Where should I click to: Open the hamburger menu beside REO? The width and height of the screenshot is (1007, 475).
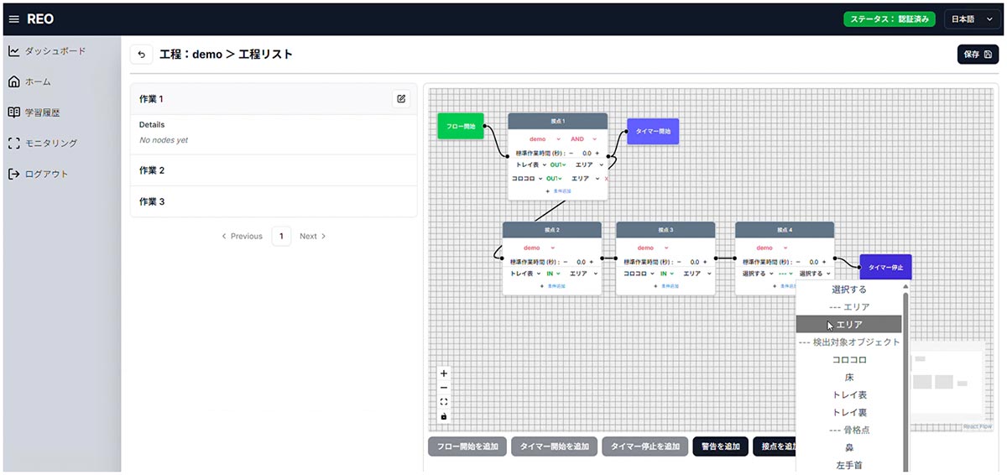coord(13,19)
